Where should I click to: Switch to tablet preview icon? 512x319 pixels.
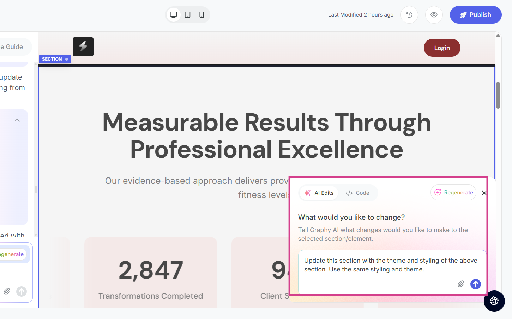pyautogui.click(x=188, y=15)
